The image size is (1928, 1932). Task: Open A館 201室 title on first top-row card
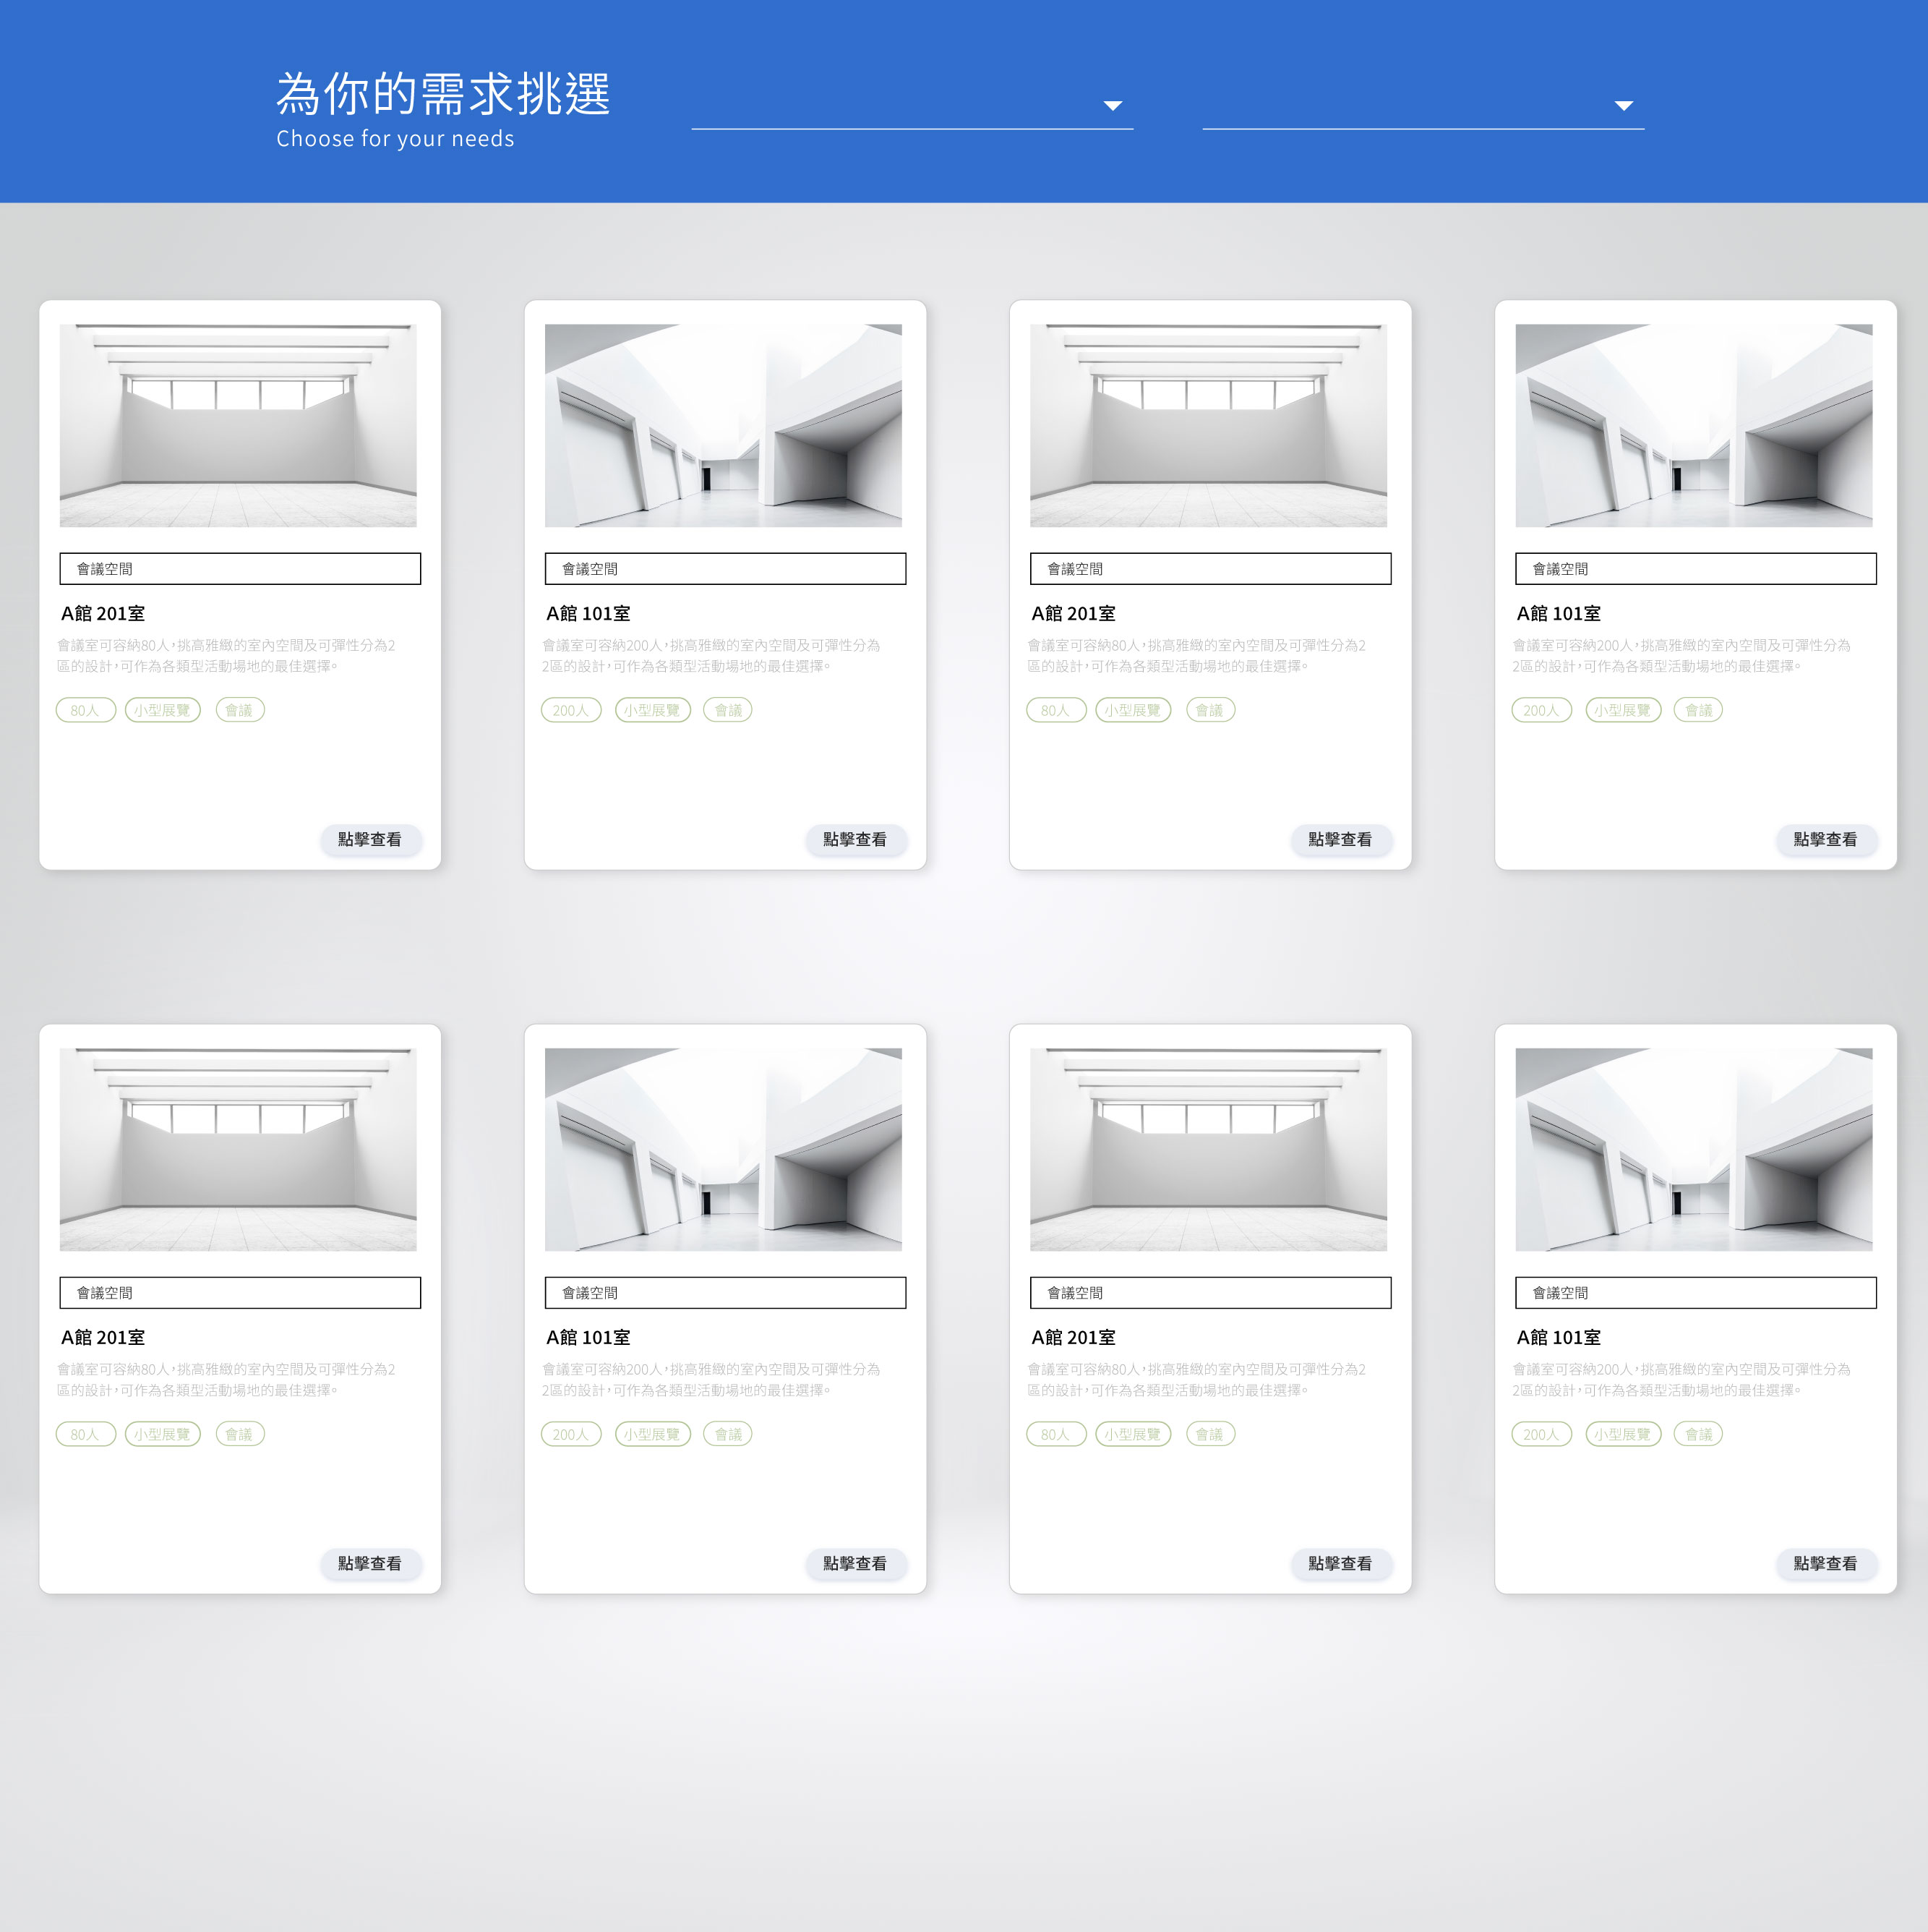click(x=103, y=613)
